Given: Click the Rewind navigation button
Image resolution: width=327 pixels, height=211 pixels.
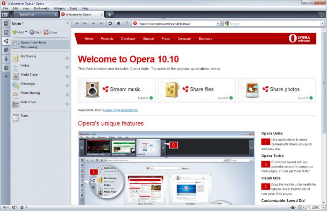Looking at the screenshot, I should tap(77, 23).
